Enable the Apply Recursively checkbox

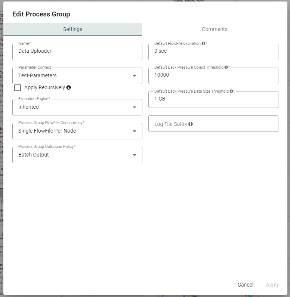coord(18,88)
